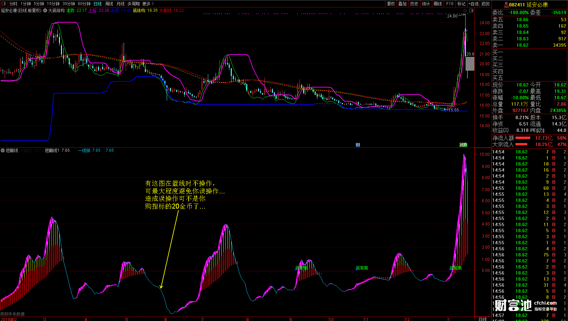Click the 日线 label at bottom-right of the chart
568x321 pixels.
pos(483,319)
